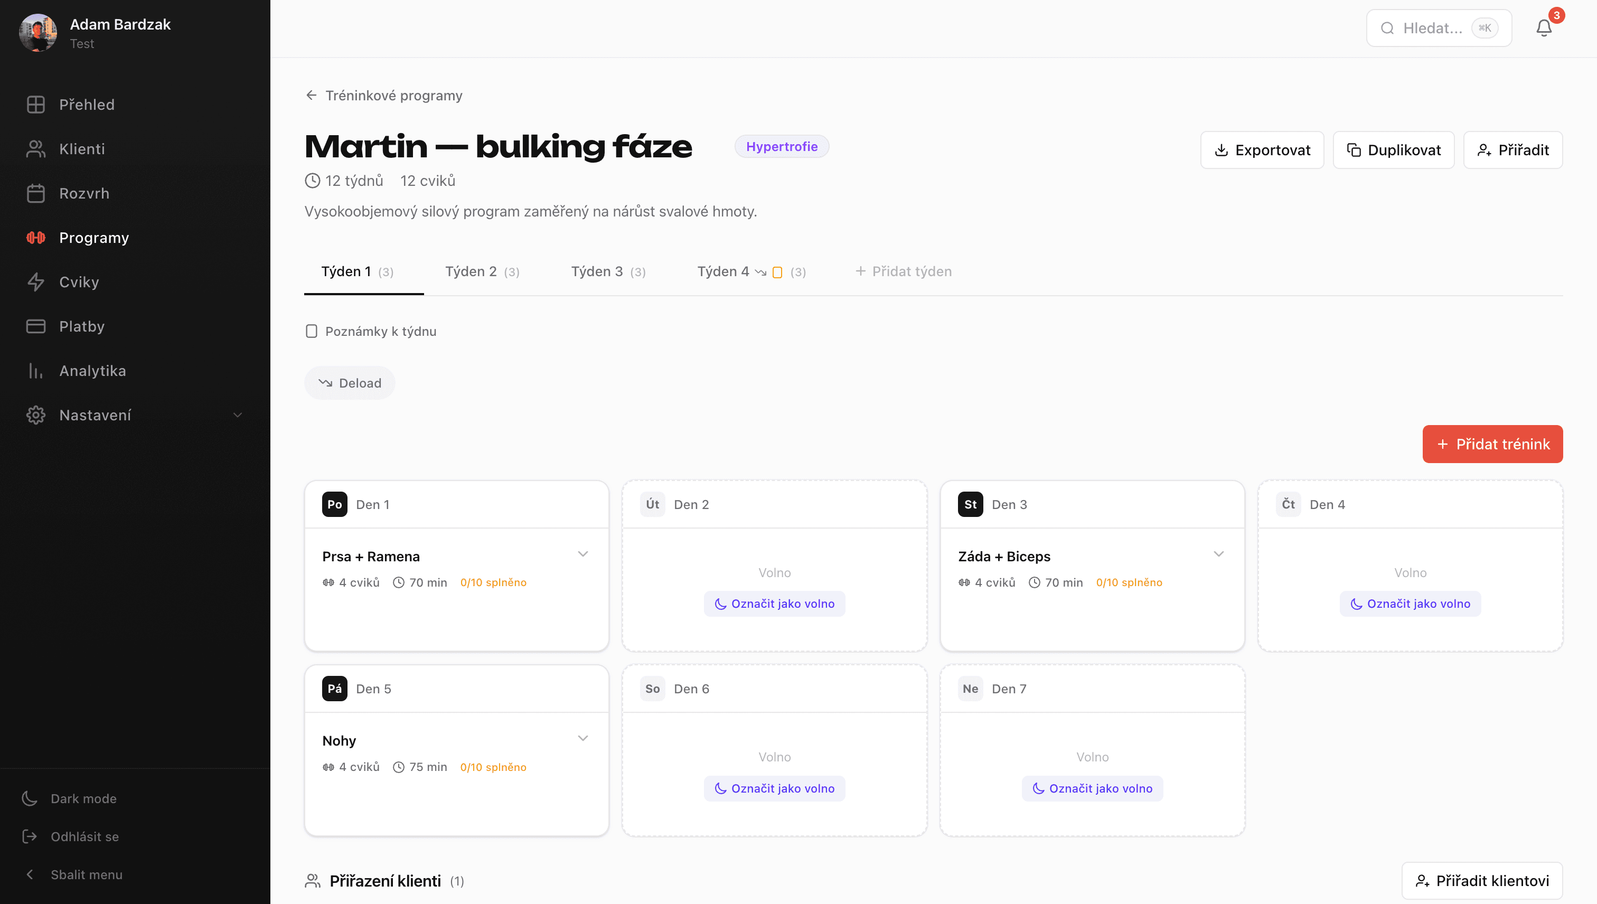
Task: Mark Den 2 as rest day
Action: tap(774, 604)
